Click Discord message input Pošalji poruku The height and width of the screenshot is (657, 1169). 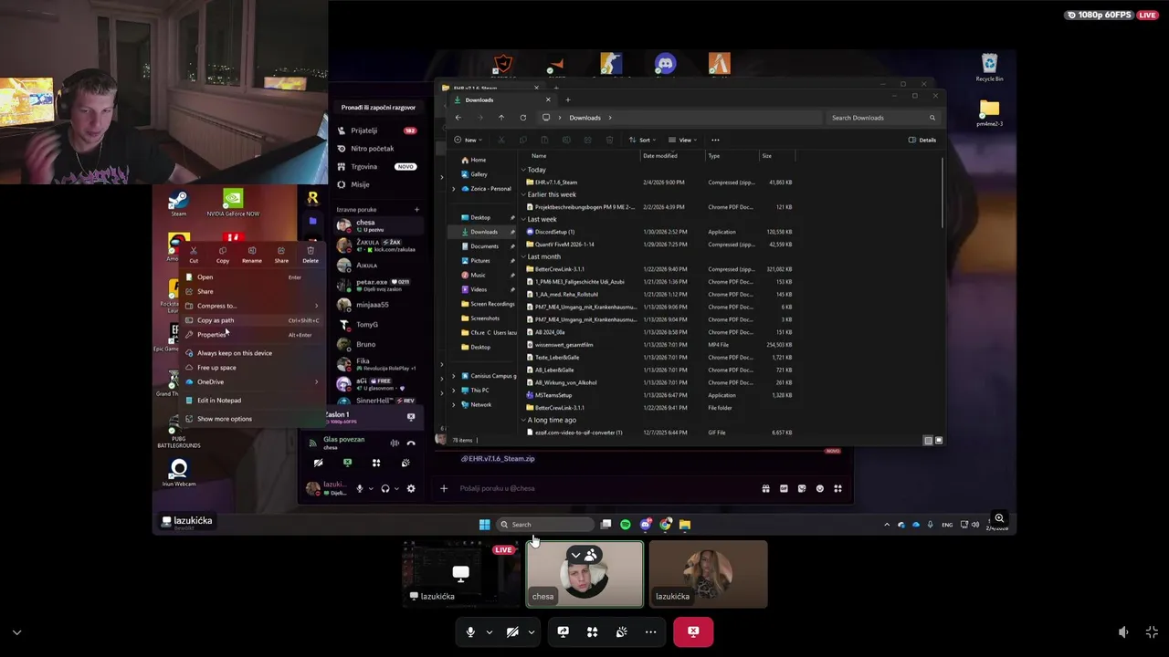[x=603, y=488]
